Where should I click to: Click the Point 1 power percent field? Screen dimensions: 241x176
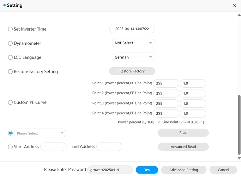click(x=166, y=83)
